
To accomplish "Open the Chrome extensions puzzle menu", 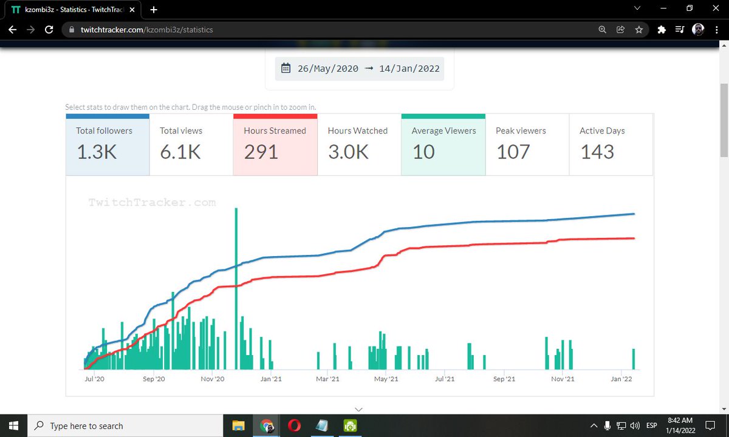I will pos(662,29).
